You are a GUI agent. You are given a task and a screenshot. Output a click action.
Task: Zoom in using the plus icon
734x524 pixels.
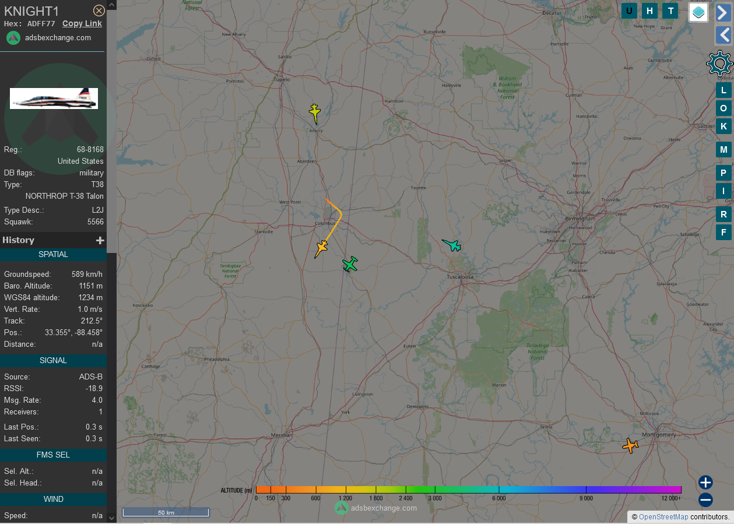(x=705, y=482)
